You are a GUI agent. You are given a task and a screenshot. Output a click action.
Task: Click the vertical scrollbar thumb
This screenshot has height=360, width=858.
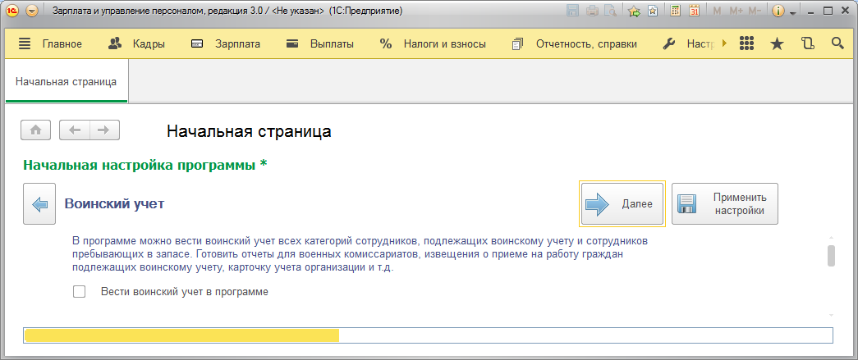[x=831, y=256]
